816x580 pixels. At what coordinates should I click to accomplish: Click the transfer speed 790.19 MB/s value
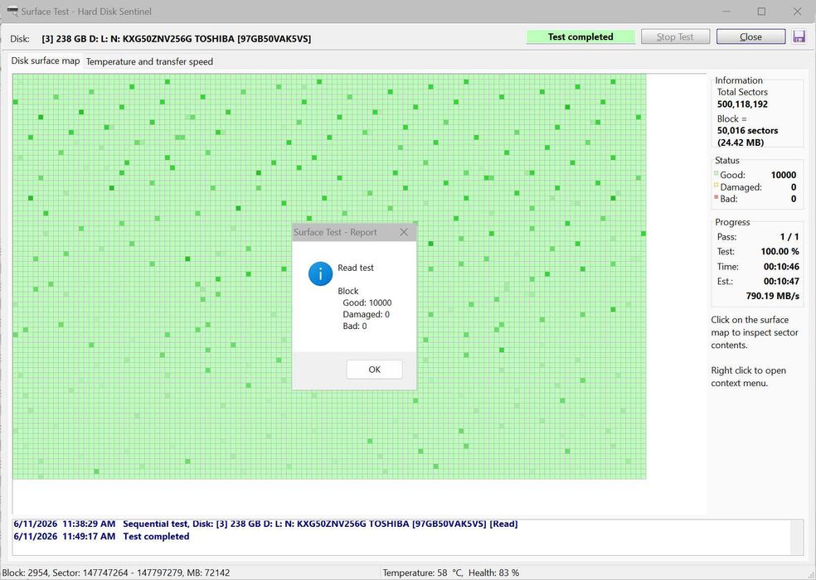coord(772,296)
